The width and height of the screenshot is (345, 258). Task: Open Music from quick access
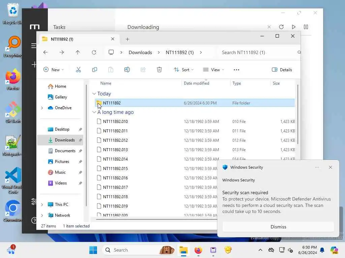(x=60, y=172)
